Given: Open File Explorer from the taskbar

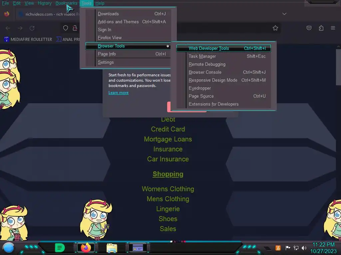Looking at the screenshot, I should [112, 248].
